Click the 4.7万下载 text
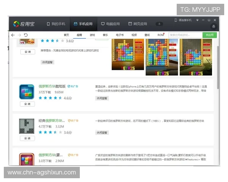Viewport: 228px width, 182px height. pyautogui.click(x=45, y=127)
